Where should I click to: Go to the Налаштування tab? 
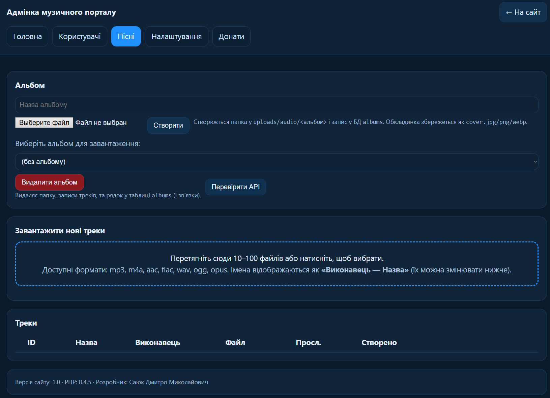176,36
